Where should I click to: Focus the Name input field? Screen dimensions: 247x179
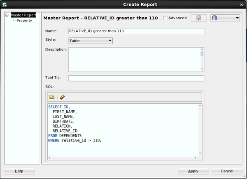click(x=136, y=31)
